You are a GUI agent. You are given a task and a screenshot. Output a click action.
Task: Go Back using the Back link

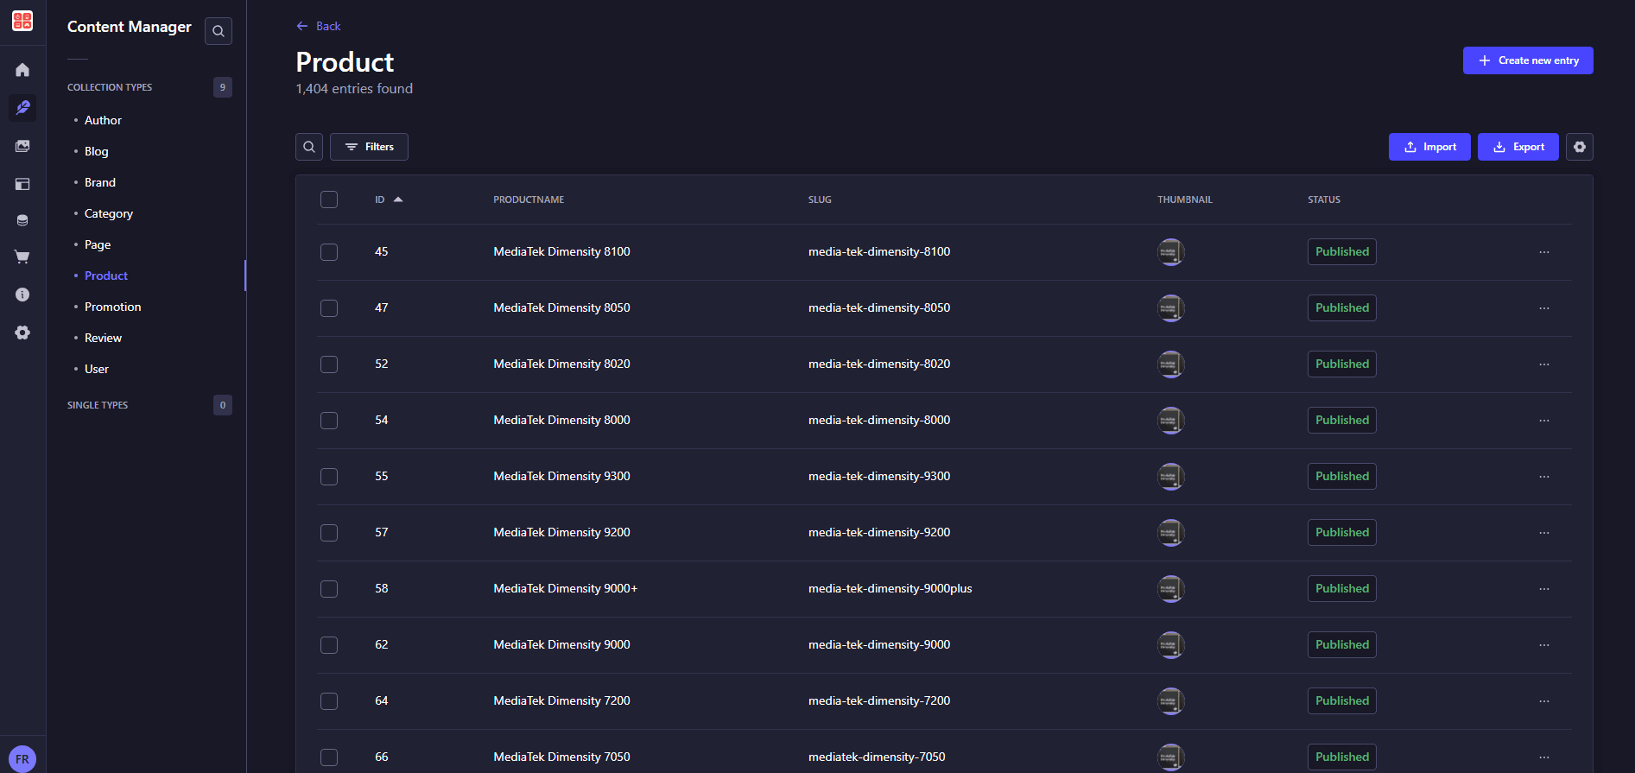tap(319, 26)
